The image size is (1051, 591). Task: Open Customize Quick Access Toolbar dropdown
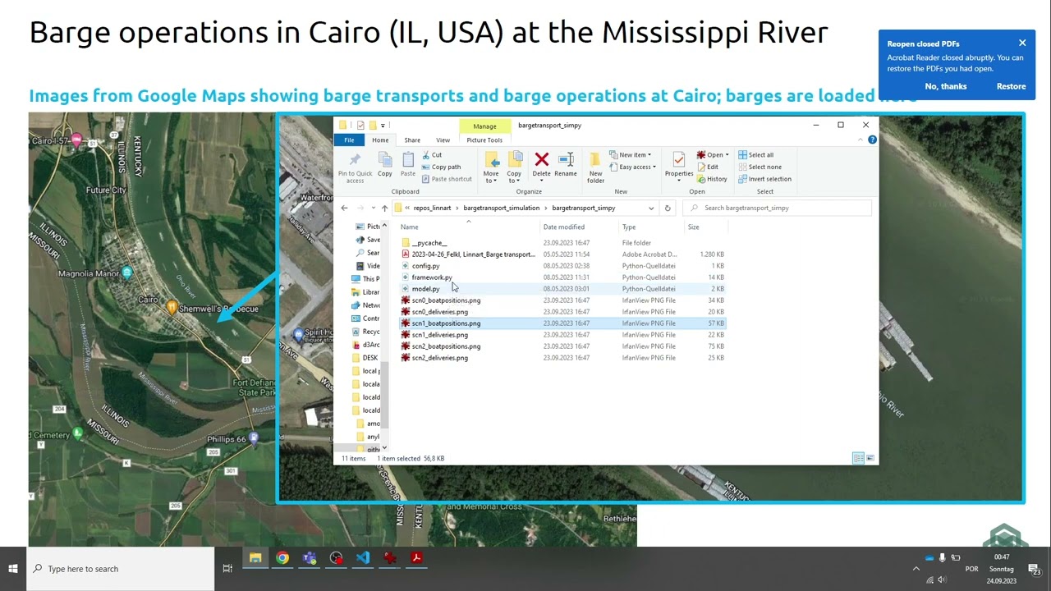click(382, 126)
